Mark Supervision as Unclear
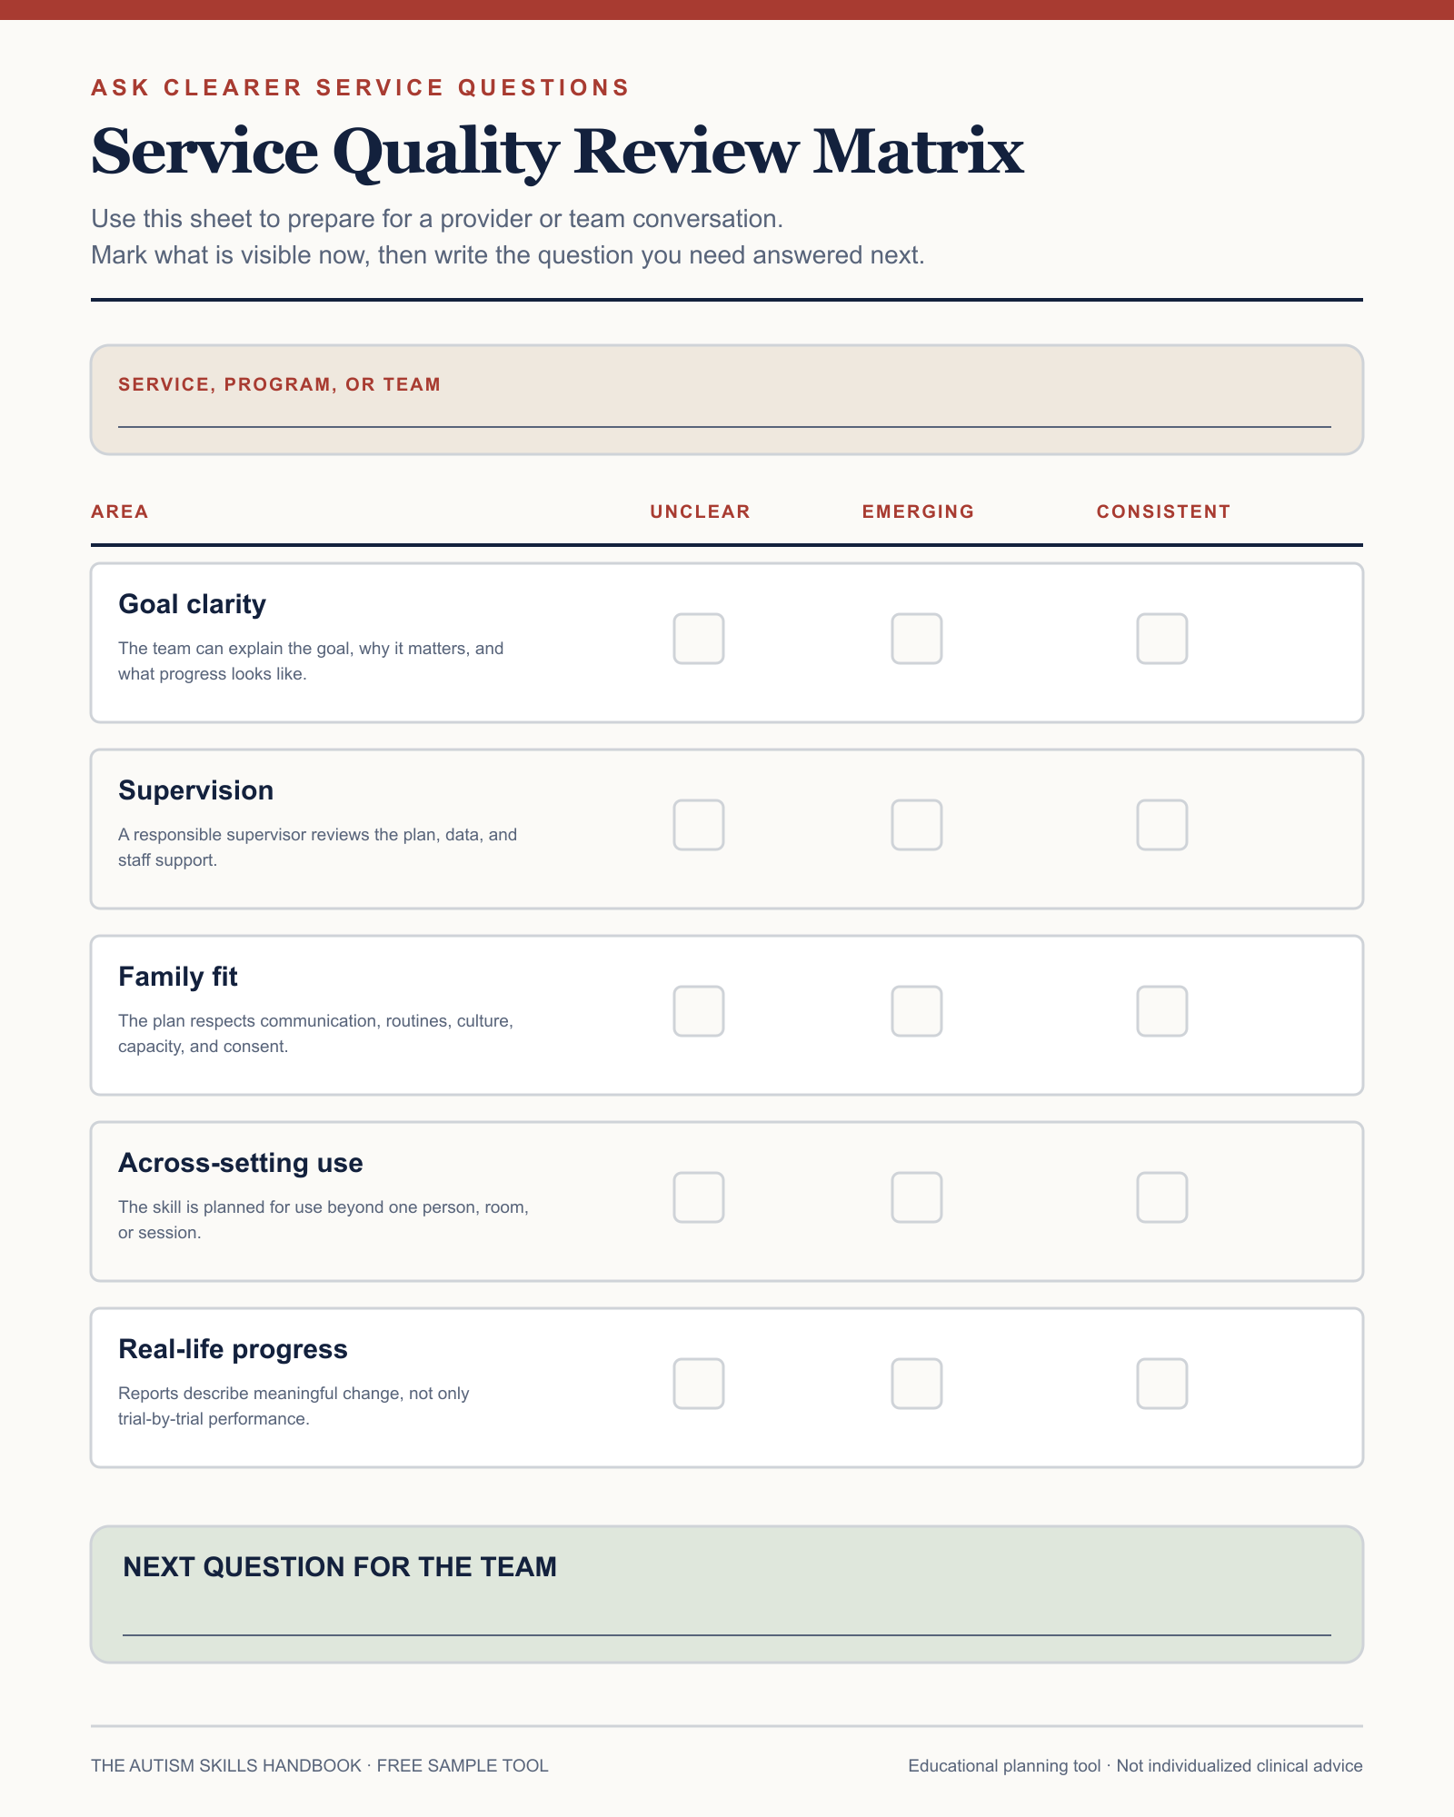Screen dimensions: 1454x1817 pyautogui.click(x=699, y=825)
